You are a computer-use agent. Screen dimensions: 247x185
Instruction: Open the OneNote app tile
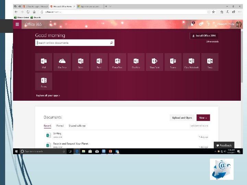click(136, 62)
